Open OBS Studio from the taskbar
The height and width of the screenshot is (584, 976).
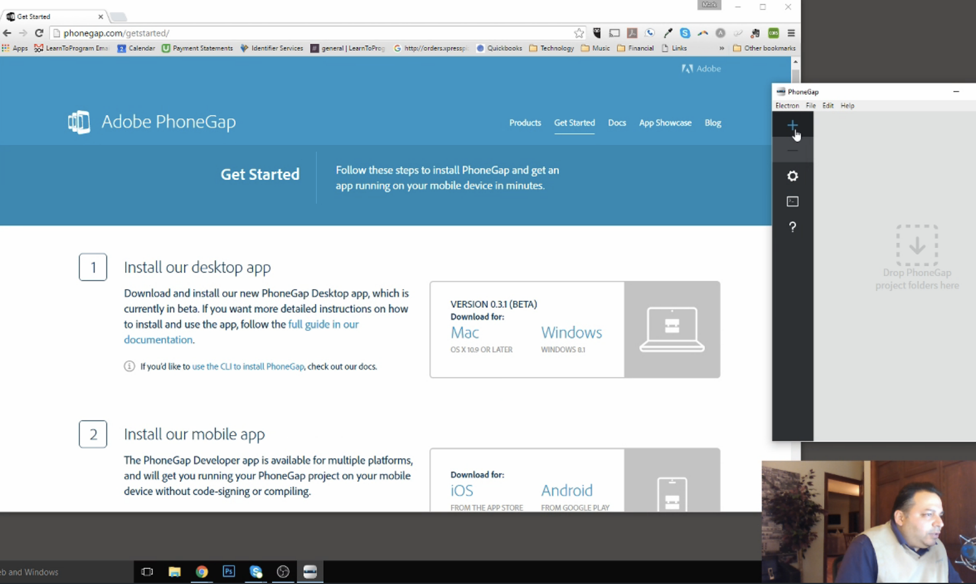[x=283, y=572]
